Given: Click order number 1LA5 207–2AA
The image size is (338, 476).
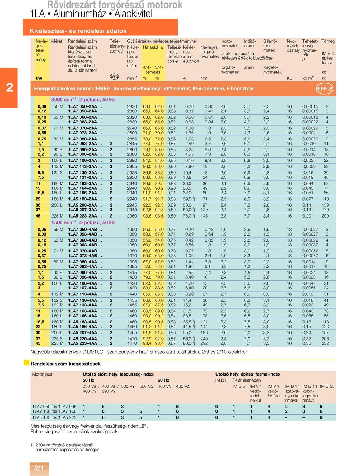Looking at the screenshot, I should pyautogui.click(x=85, y=210).
